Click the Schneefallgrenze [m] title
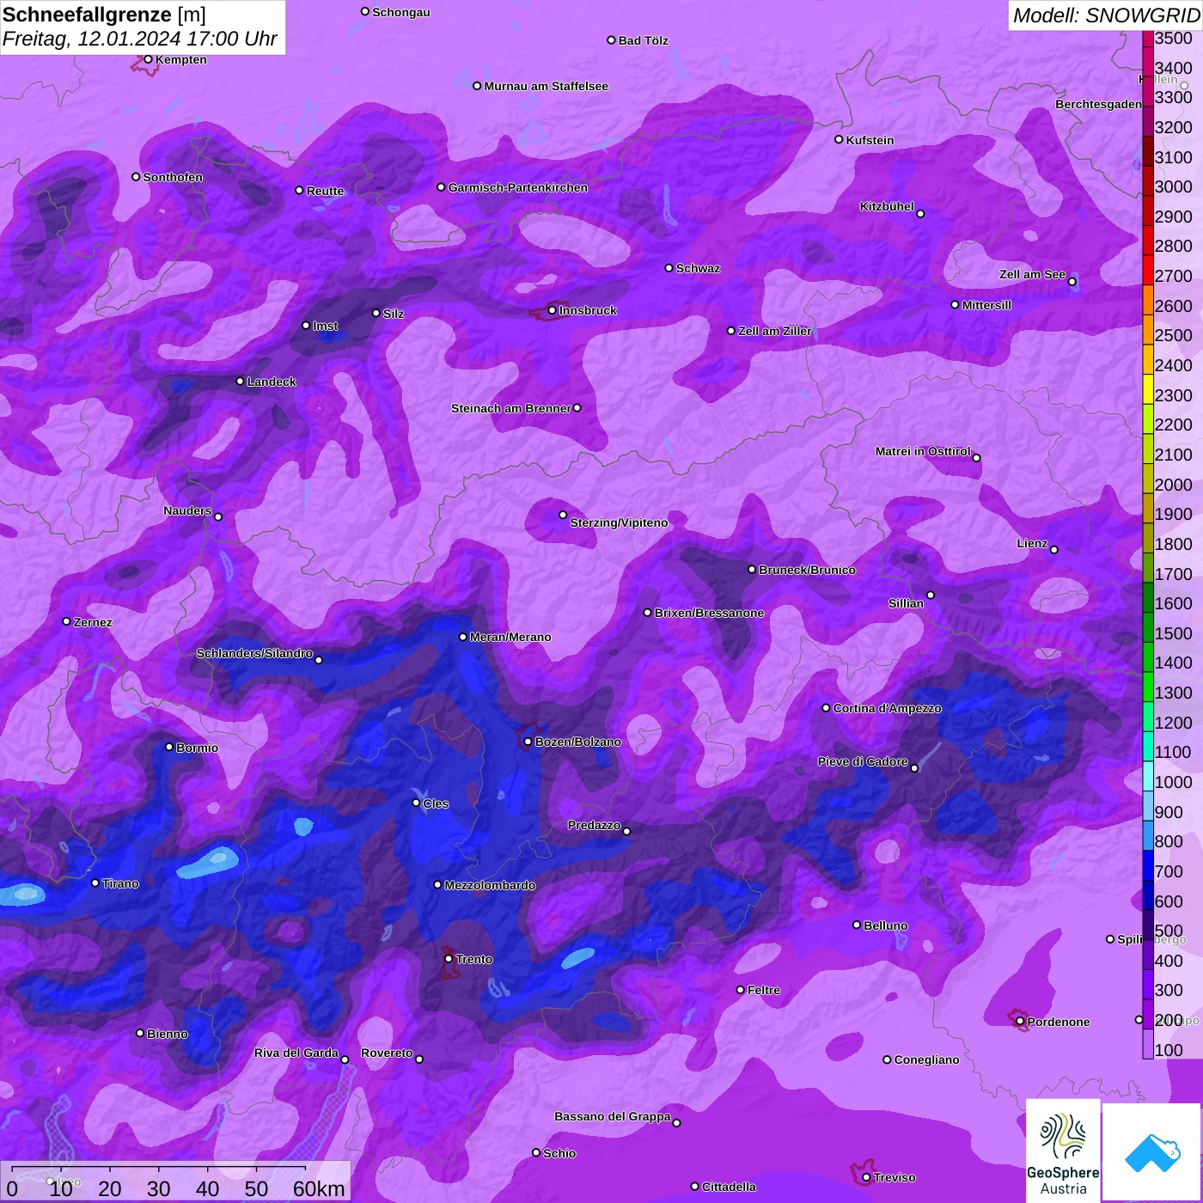Screen dimensions: 1203x1203 coord(105,15)
